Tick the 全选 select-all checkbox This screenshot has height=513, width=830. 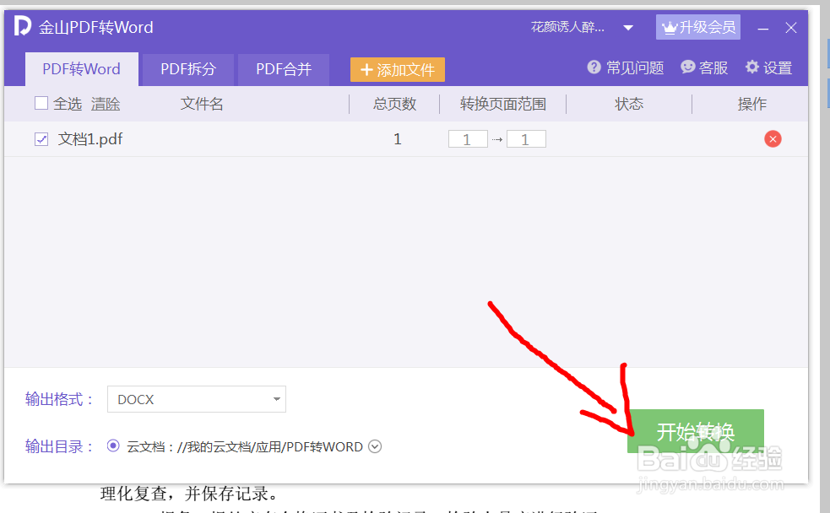(x=41, y=103)
